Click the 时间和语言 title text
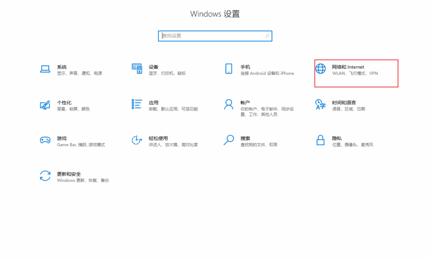 [x=344, y=102]
